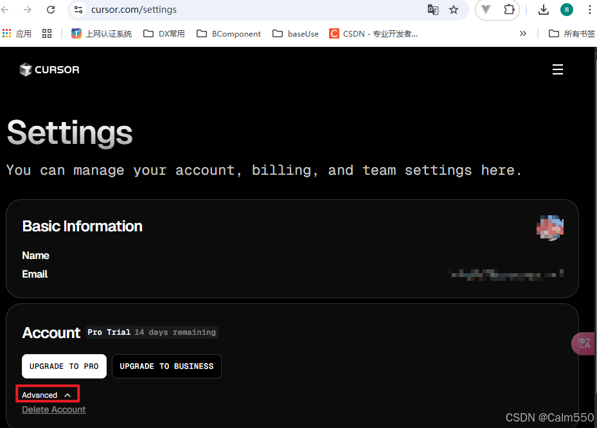Open the Chrome three-dot menu
Screen dimensions: 597x428
[590, 10]
